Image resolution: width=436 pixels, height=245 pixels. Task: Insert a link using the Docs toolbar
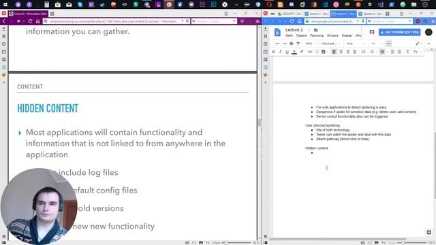pos(310,52)
